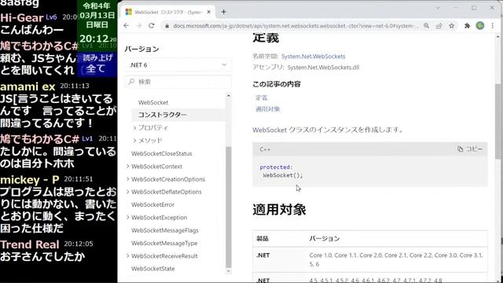The width and height of the screenshot is (503, 283).
Task: Expand the WebSocketDeflateOptions node
Action: [128, 192]
